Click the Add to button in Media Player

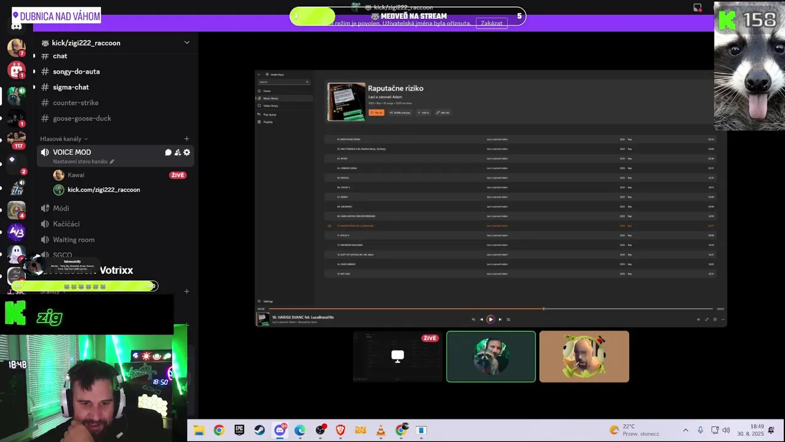(423, 112)
